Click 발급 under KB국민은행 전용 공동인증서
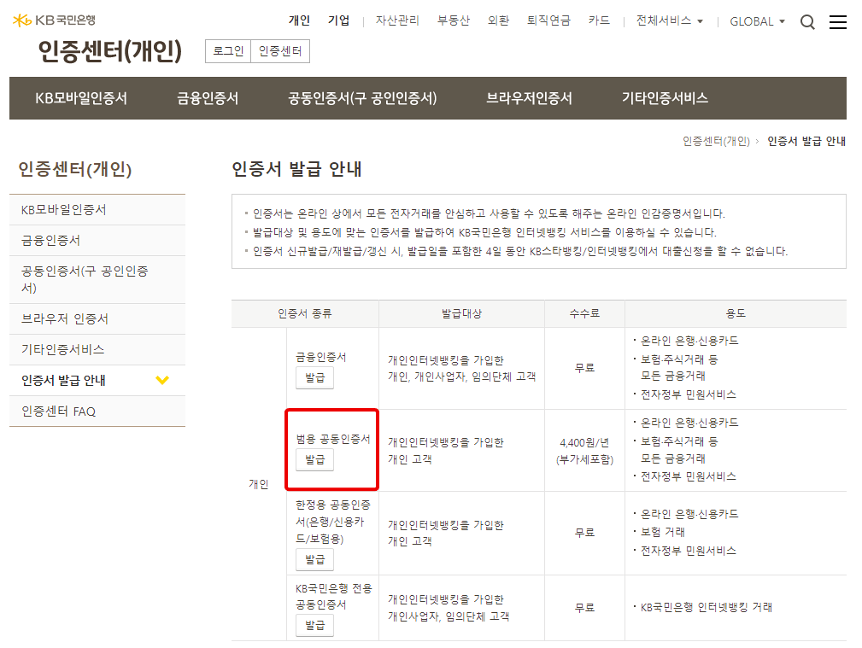The image size is (862, 648). pos(315,626)
